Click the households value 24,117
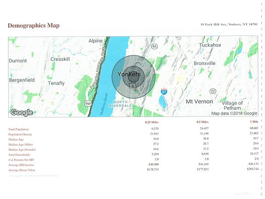Image resolution: width=265 pixels, height=199 pixels. pos(254,153)
